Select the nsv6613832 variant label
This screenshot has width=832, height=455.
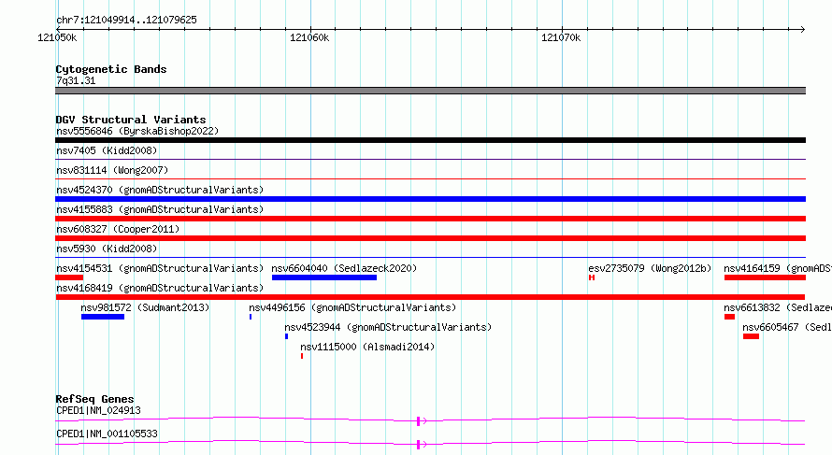pos(778,307)
